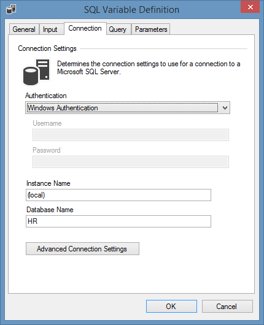Click the SQL Variable Definition window title

(131, 10)
